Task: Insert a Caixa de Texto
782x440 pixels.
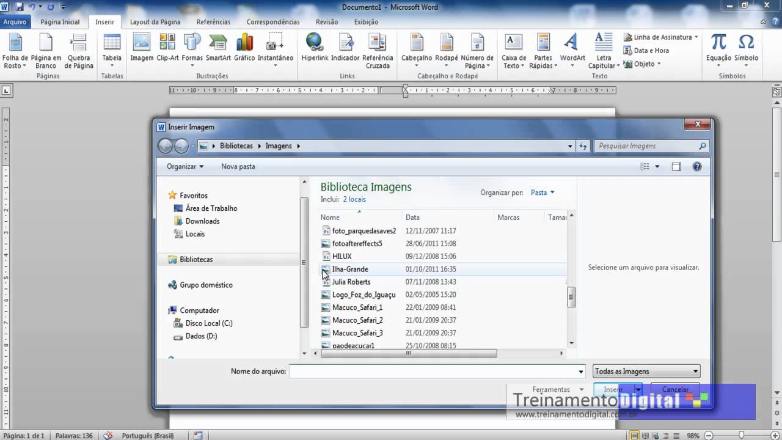Action: tap(514, 51)
